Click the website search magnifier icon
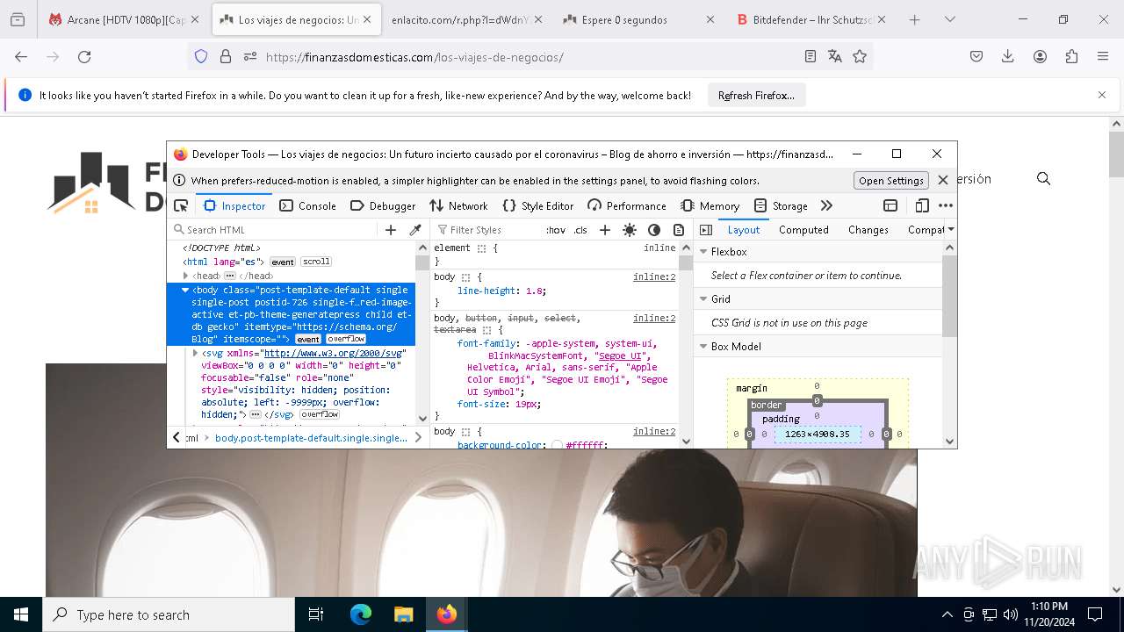Screen dimensions: 1124x632 click(x=1043, y=178)
